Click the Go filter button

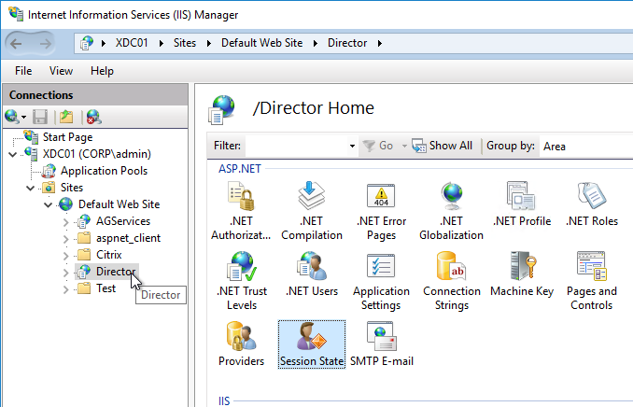pyautogui.click(x=378, y=146)
